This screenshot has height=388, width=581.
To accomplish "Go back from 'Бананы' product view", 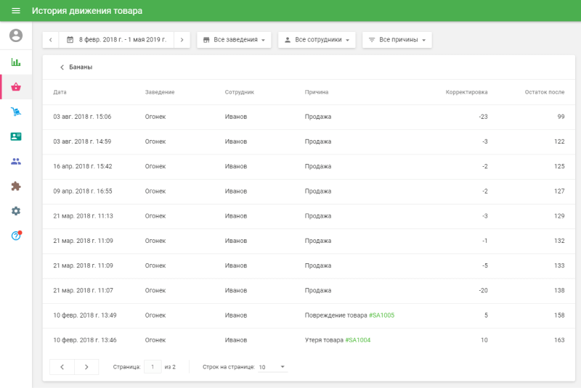I will tap(62, 67).
